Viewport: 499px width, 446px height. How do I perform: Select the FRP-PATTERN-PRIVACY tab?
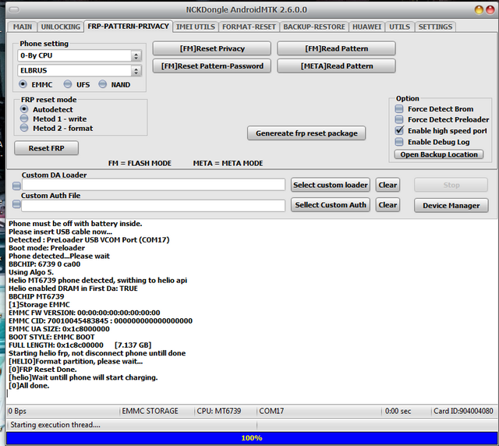coord(128,26)
